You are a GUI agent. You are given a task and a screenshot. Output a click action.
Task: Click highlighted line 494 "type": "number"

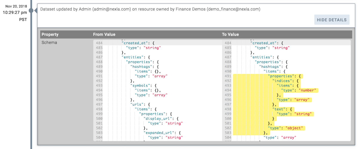pos(299,90)
